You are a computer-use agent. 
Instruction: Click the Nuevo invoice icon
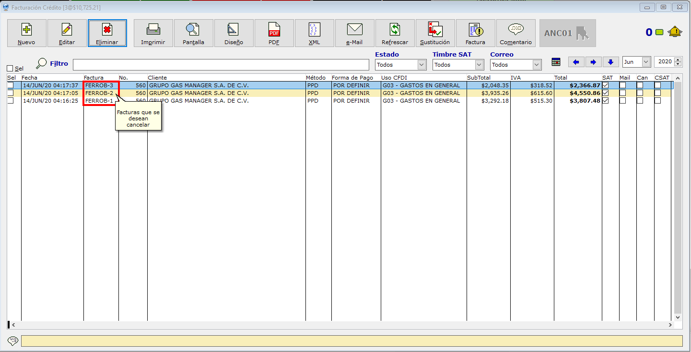pos(27,33)
